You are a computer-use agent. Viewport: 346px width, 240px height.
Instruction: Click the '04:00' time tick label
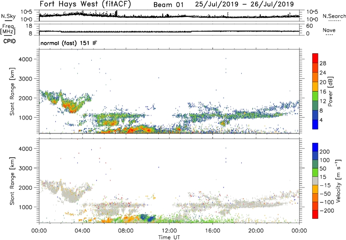click(83, 231)
